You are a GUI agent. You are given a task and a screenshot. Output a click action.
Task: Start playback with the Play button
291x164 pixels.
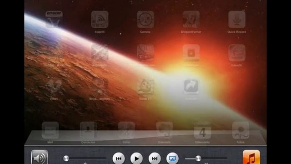(136, 159)
